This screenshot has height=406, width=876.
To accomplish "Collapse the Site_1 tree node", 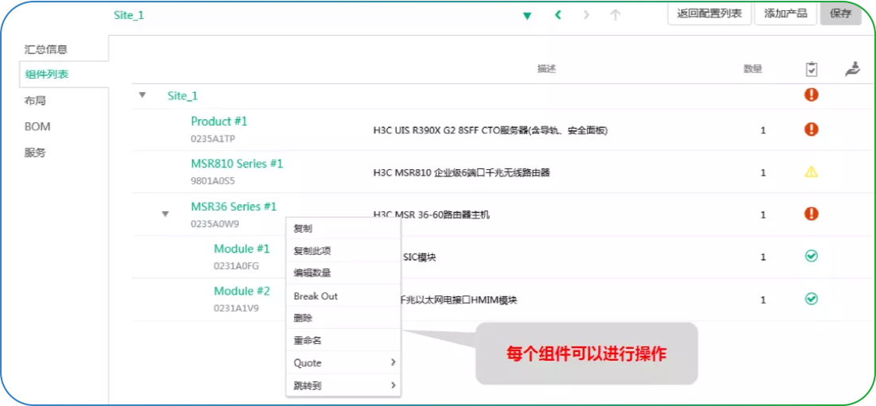I will 143,95.
